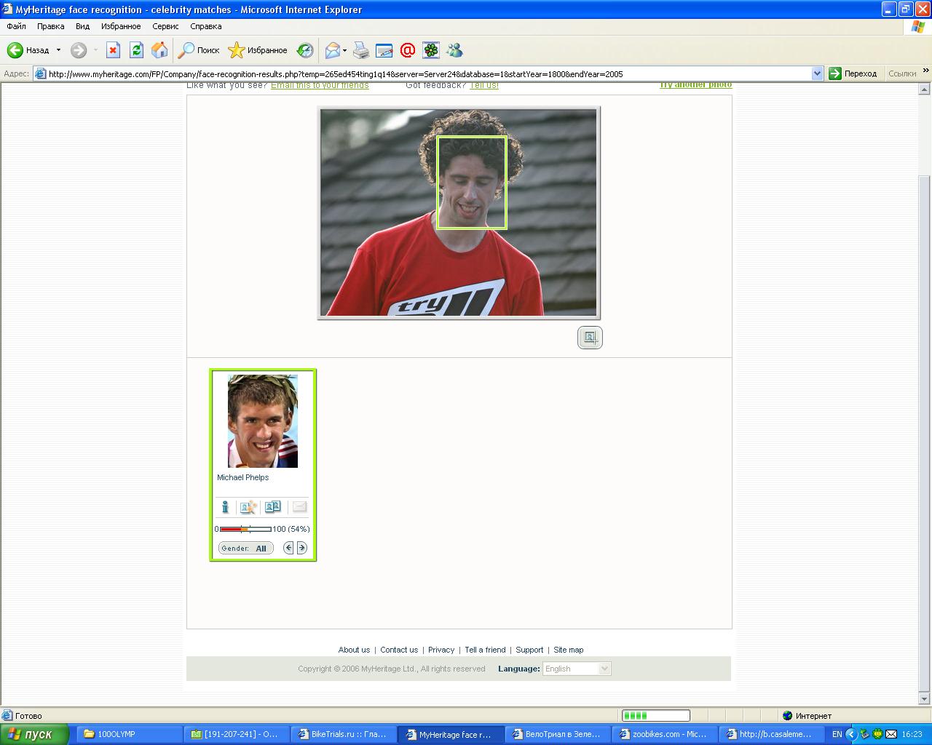
Task: Click the browser Home icon
Action: (x=159, y=50)
